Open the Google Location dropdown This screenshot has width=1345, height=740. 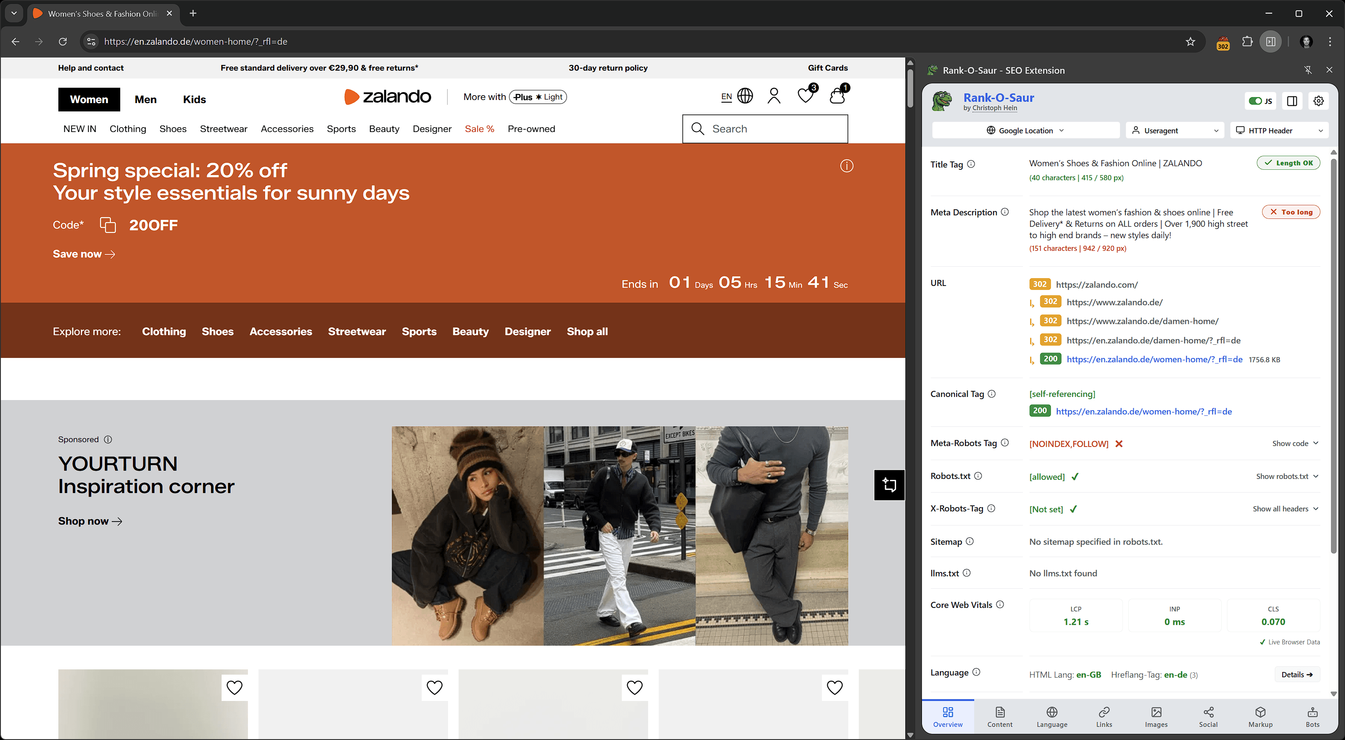pos(1025,130)
